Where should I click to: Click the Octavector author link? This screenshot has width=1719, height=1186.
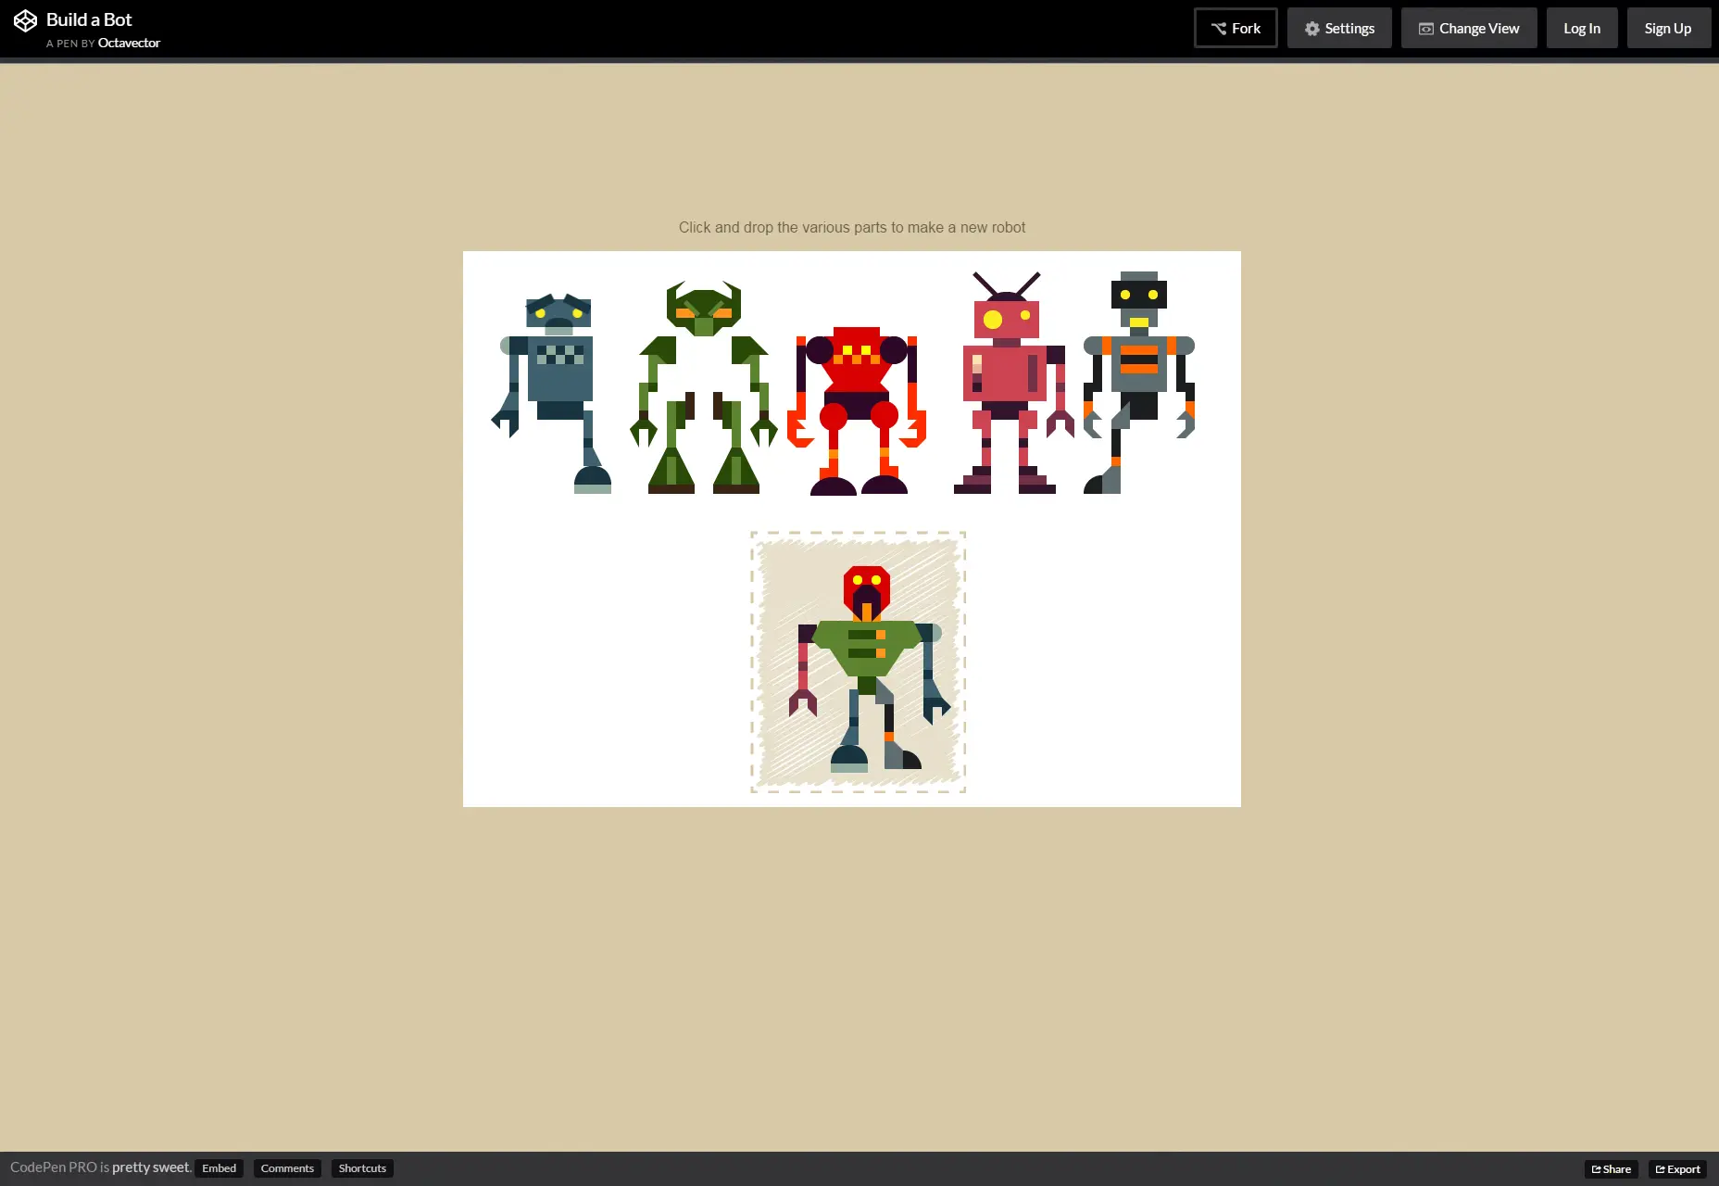coord(129,43)
